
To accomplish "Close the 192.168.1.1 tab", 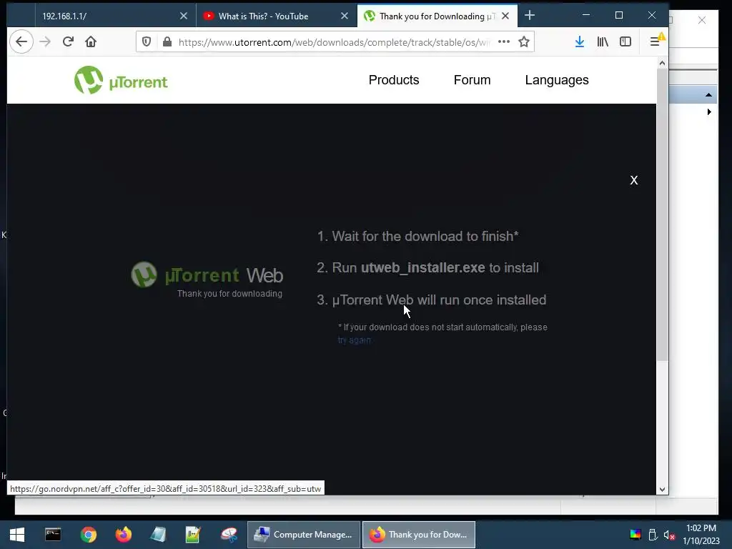I will coord(184,16).
